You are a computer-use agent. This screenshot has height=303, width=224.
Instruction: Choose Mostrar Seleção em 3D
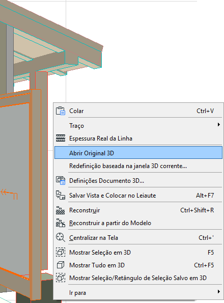tap(138, 253)
